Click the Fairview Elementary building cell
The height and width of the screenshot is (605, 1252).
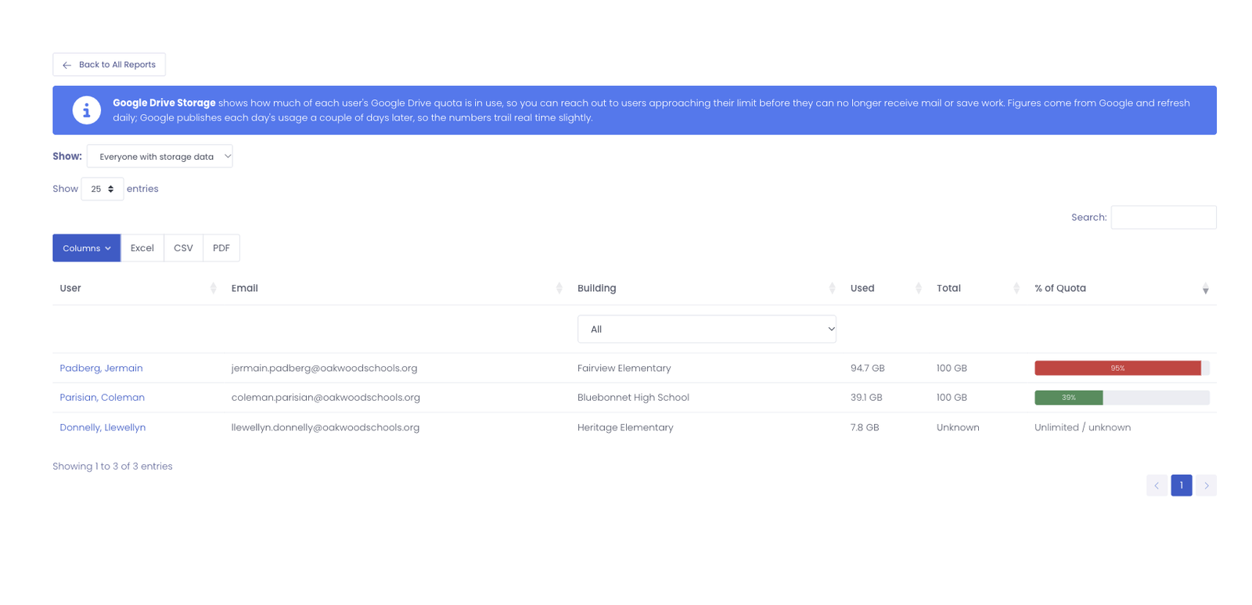(x=624, y=369)
